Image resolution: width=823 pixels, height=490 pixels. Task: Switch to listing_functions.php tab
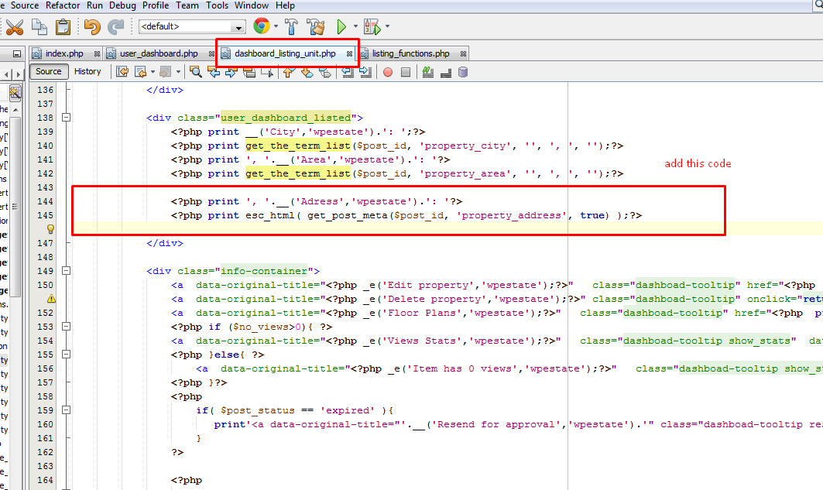click(410, 53)
